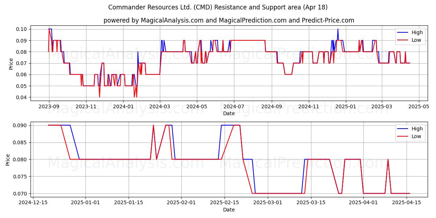The width and height of the screenshot is (436, 218).
Task: Click the 2025-02-01 date tick label
Action: tap(181, 203)
